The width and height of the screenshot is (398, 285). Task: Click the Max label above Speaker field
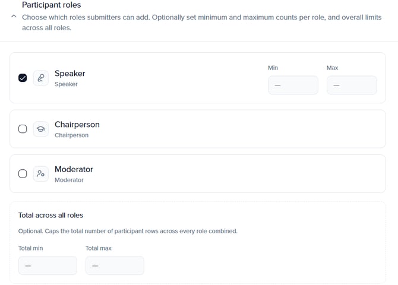coord(332,68)
